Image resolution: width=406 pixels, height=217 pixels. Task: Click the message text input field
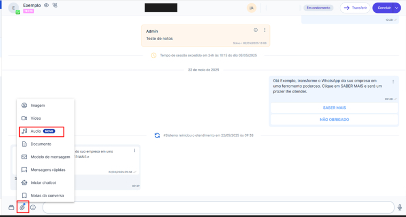point(213,207)
